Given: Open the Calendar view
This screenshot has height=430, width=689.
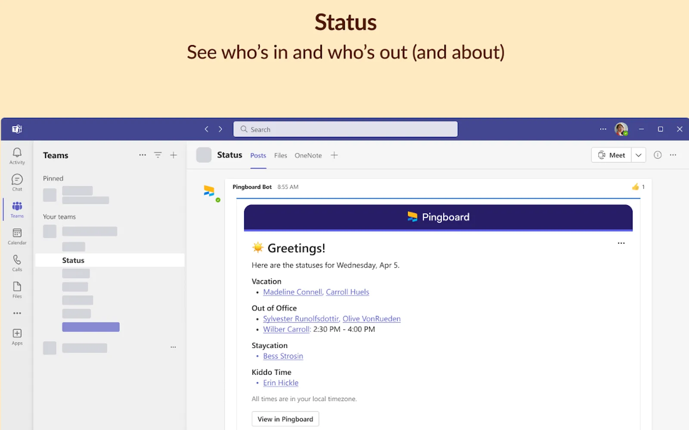Looking at the screenshot, I should [17, 236].
